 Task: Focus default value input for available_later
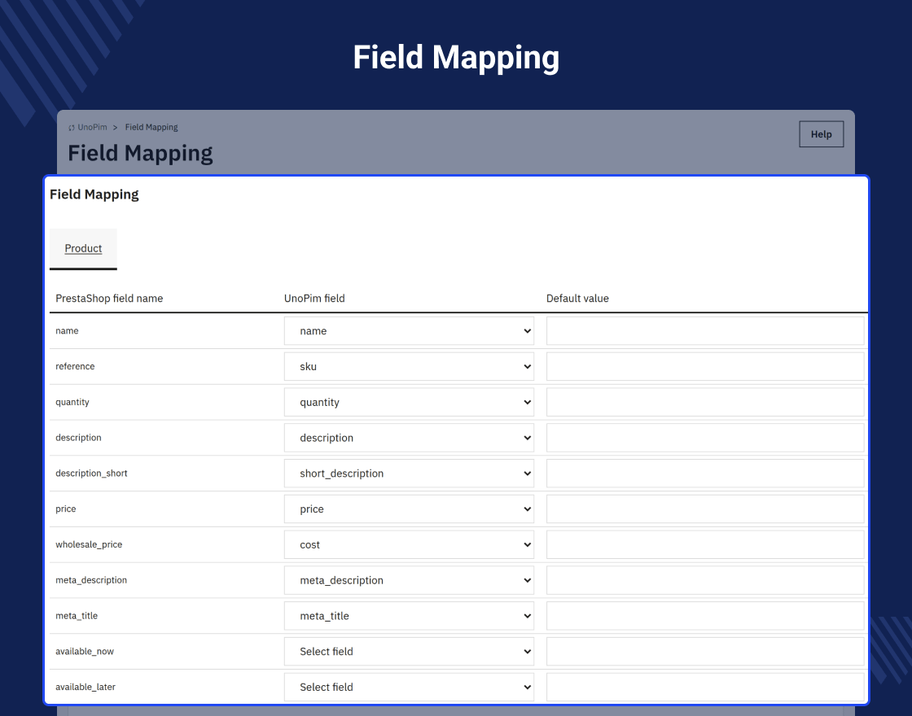click(705, 687)
